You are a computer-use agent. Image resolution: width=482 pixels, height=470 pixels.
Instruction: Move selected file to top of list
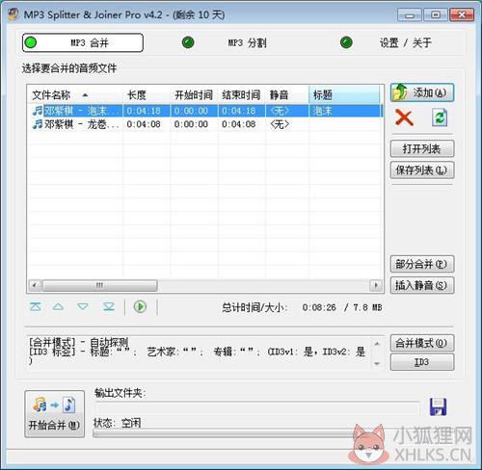pyautogui.click(x=36, y=307)
